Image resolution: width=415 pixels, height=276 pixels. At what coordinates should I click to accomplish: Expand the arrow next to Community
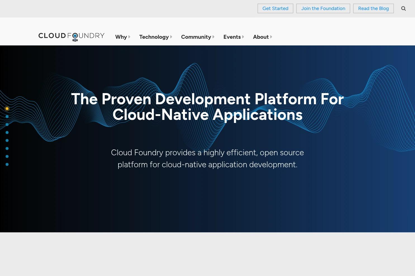coord(214,37)
